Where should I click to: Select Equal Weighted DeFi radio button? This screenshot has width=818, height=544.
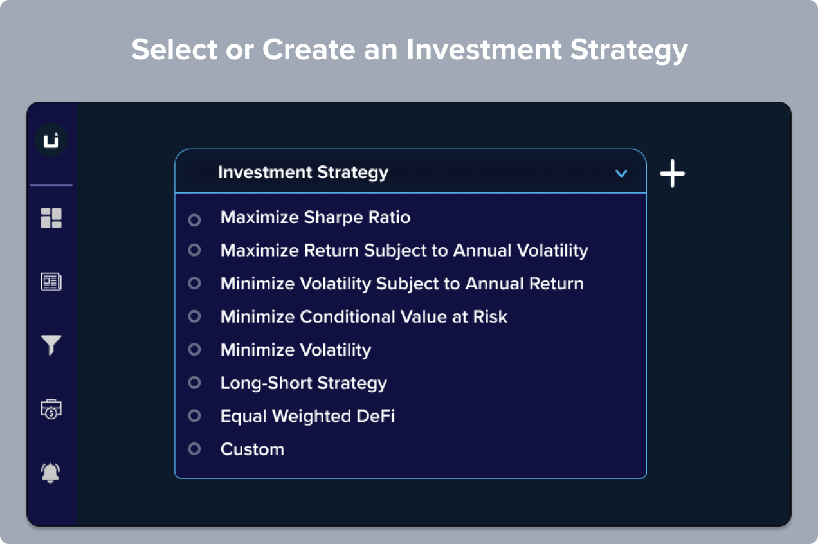194,416
